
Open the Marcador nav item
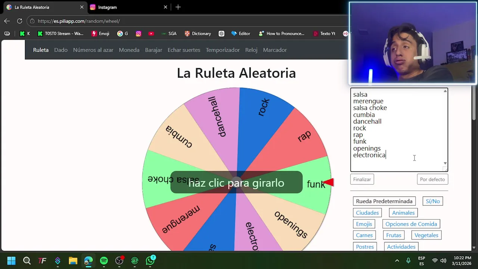coord(275,50)
